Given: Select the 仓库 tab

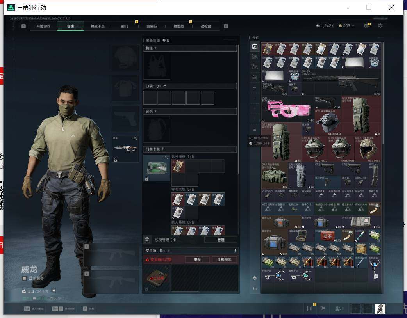Looking at the screenshot, I should 70,26.
